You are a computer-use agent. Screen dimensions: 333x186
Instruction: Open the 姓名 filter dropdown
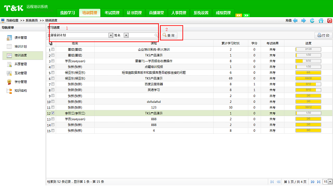[126, 35]
